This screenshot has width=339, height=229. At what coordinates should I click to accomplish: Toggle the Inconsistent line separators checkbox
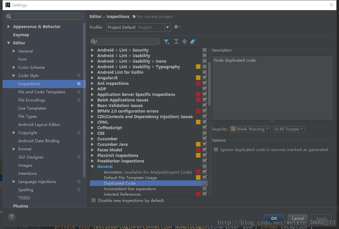[x=204, y=189]
